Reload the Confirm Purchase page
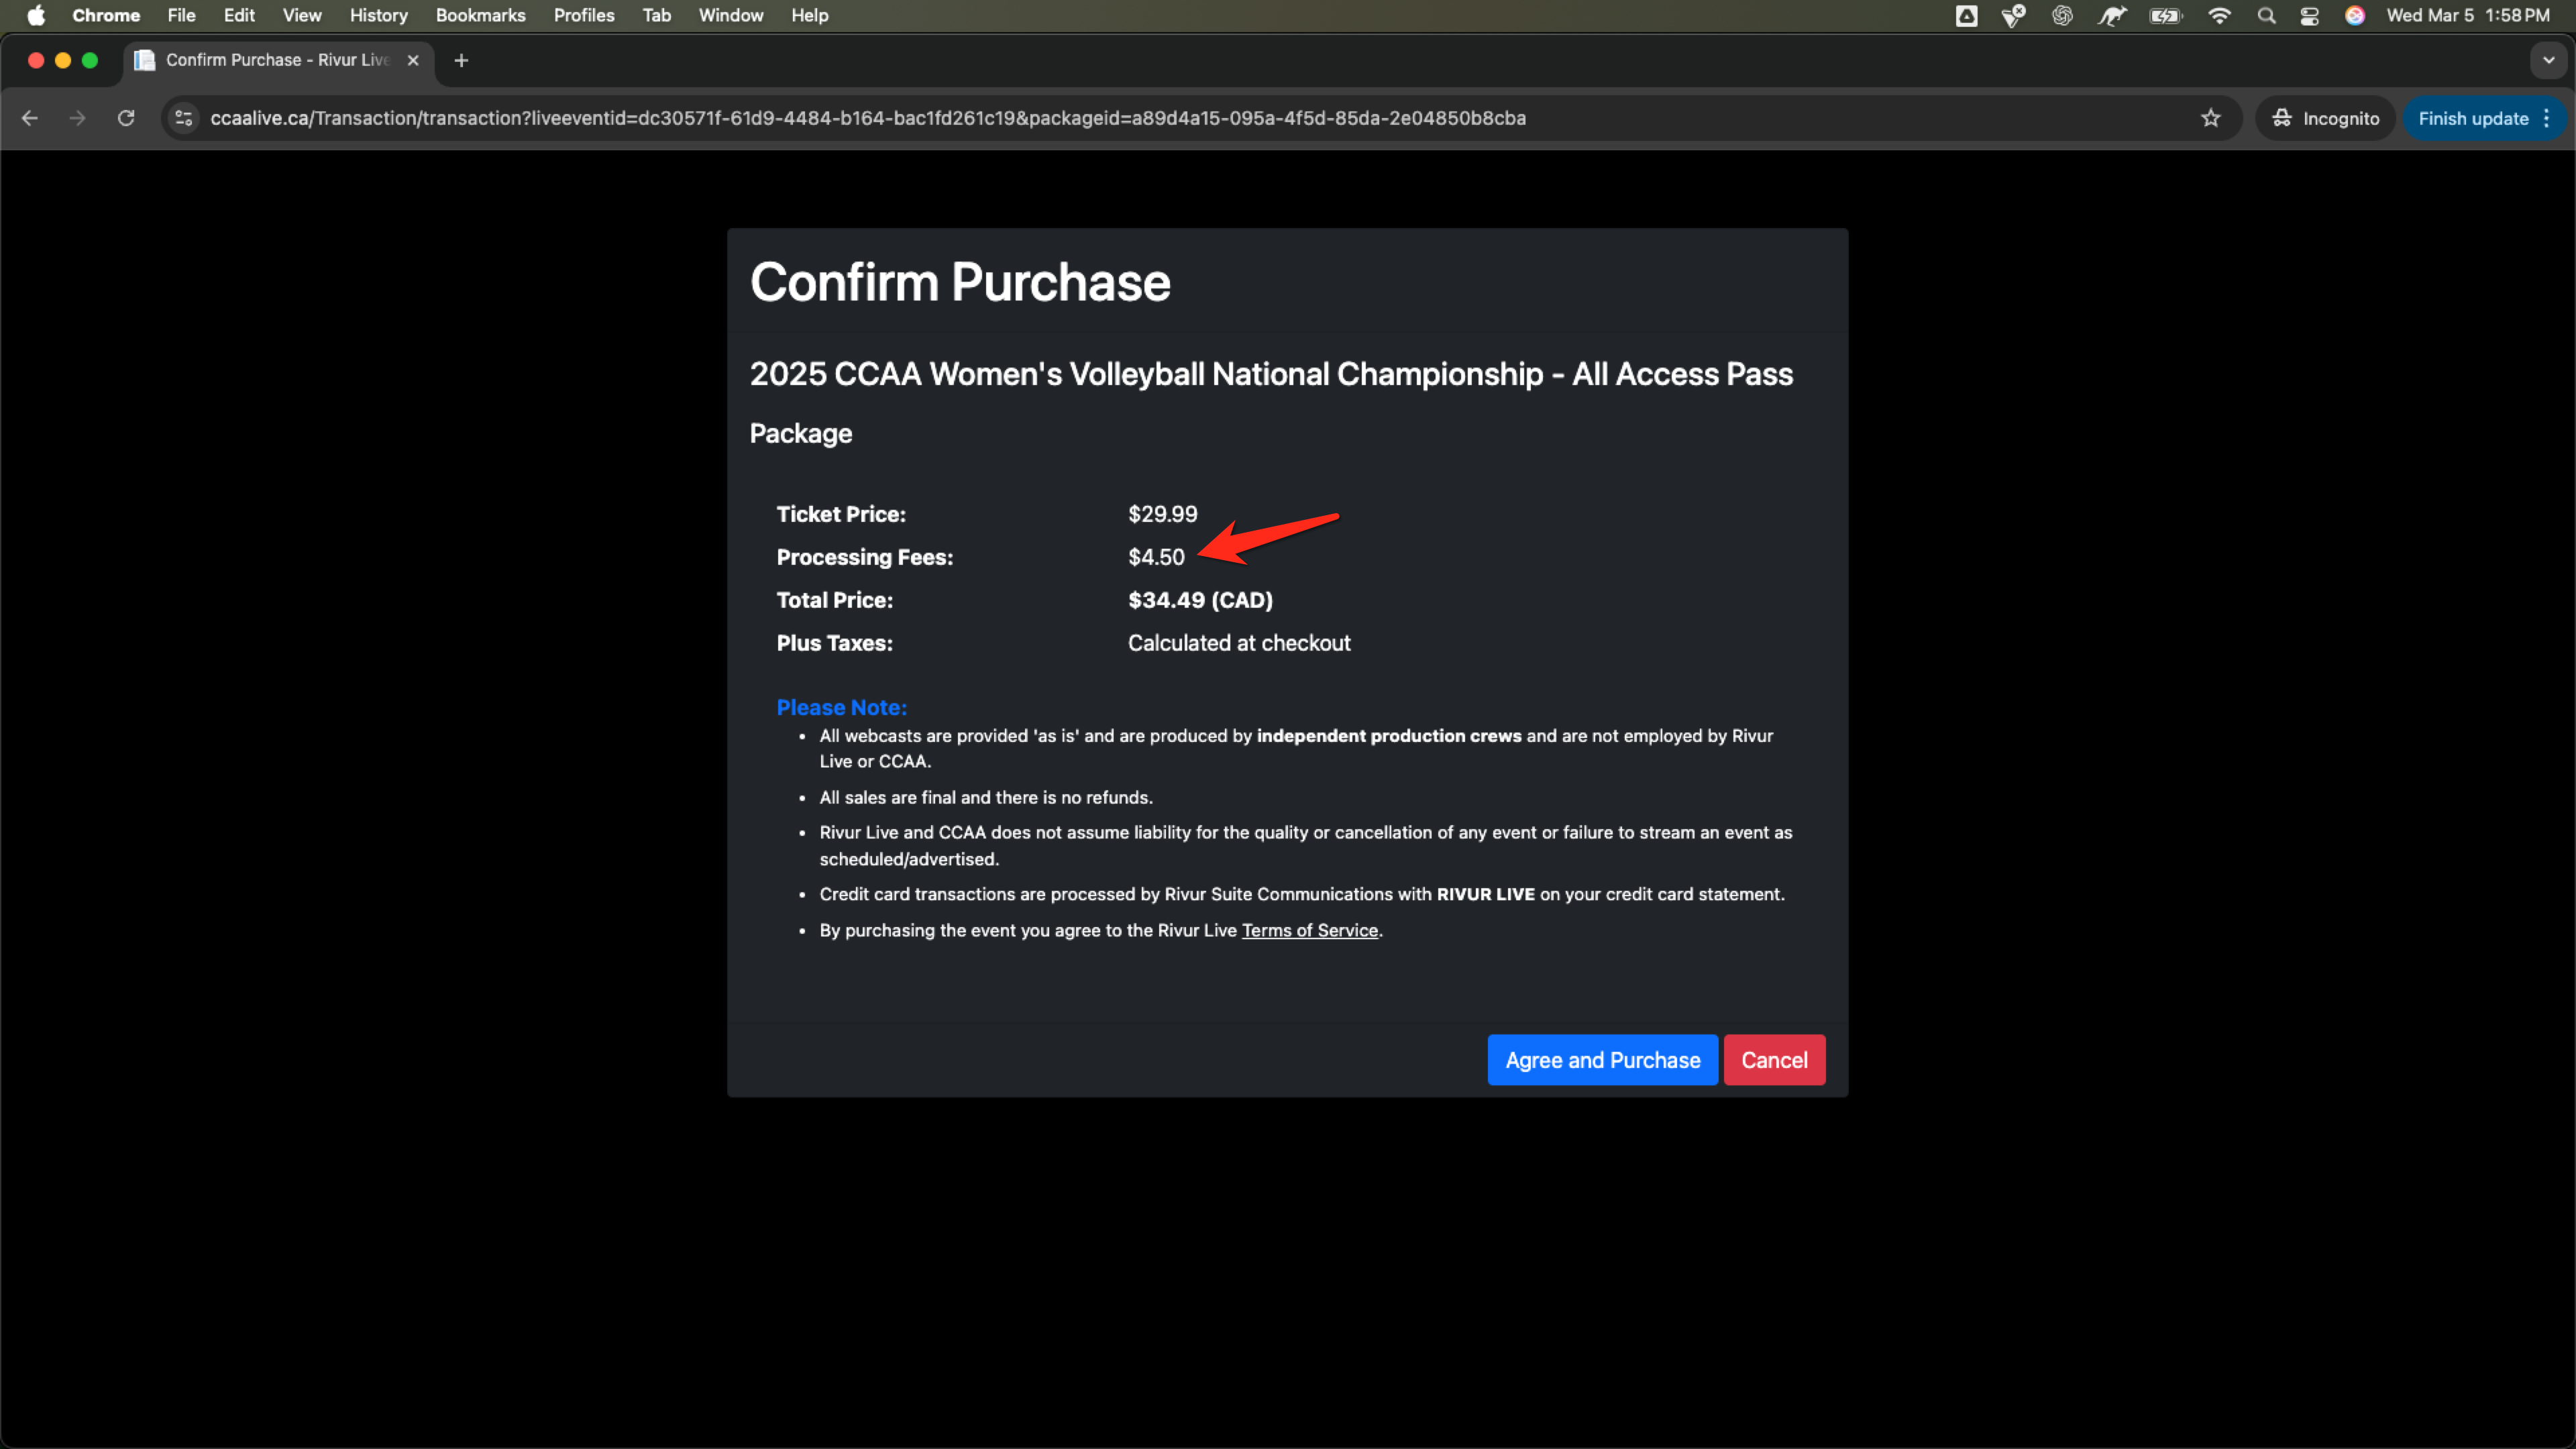Image resolution: width=2576 pixels, height=1449 pixels. pyautogui.click(x=126, y=118)
